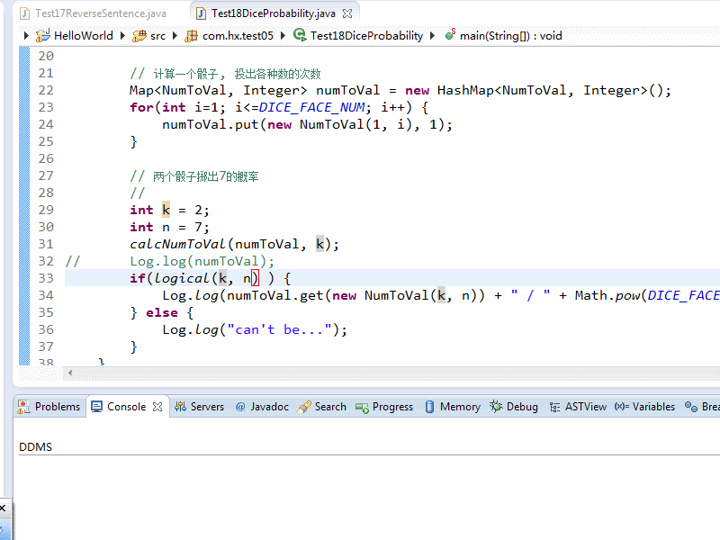Click the com.hx.test05 breadcrumb label
This screenshot has height=540, width=720.
(238, 36)
